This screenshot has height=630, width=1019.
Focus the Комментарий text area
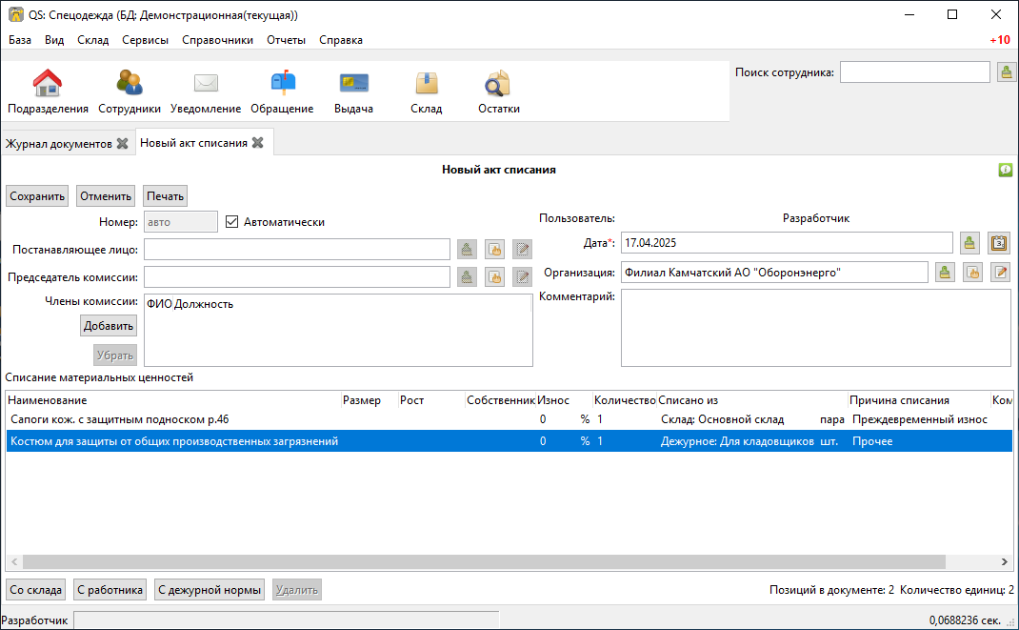[x=815, y=328]
